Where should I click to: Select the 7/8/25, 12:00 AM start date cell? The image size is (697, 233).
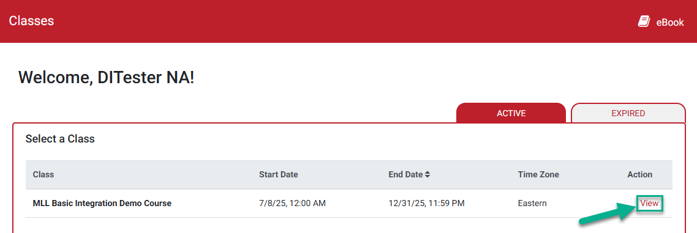293,203
